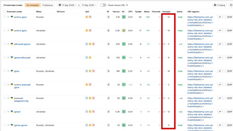The image size is (233, 131).
Task: Sort by the KC column header
Action: 123,12
